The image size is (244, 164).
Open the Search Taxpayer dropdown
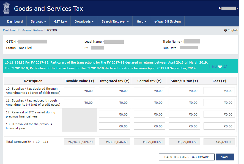pos(115,21)
